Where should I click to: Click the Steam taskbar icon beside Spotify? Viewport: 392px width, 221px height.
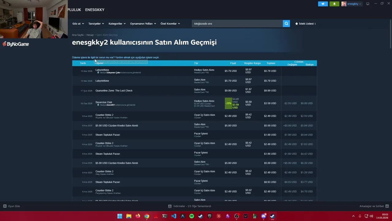[x=201, y=216]
